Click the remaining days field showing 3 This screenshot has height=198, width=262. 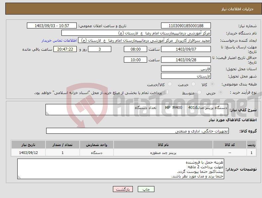coord(100,49)
